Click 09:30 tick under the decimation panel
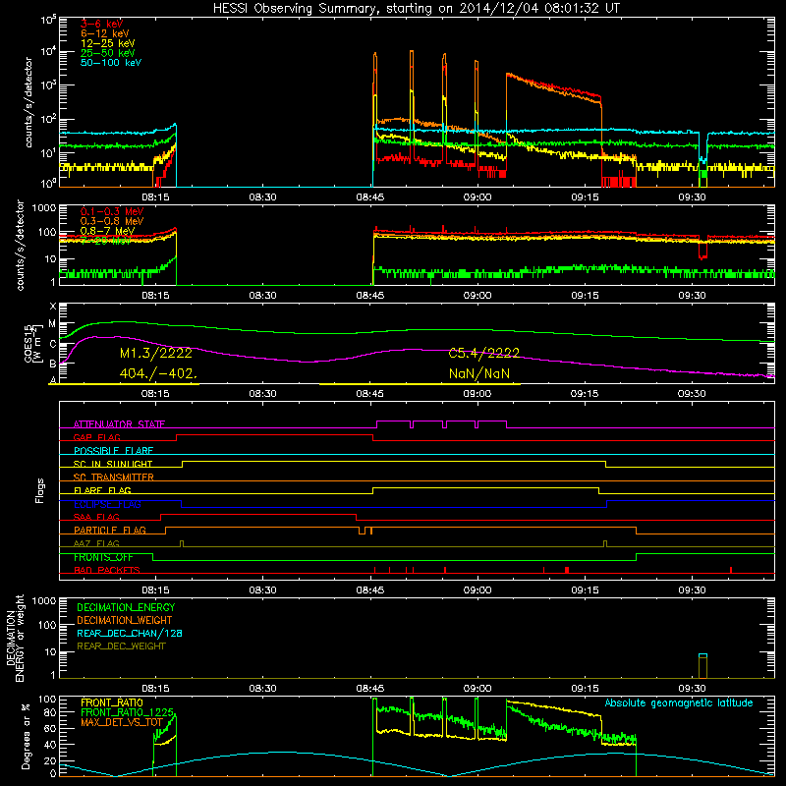 (693, 689)
